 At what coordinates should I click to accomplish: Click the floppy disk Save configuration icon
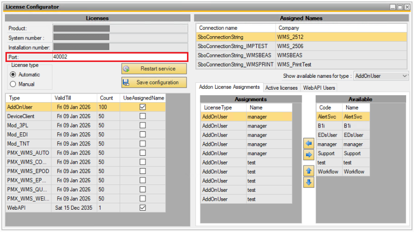[x=127, y=82]
